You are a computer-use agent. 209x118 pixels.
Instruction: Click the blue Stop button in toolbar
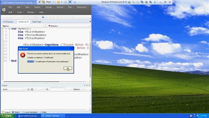pos(43,17)
